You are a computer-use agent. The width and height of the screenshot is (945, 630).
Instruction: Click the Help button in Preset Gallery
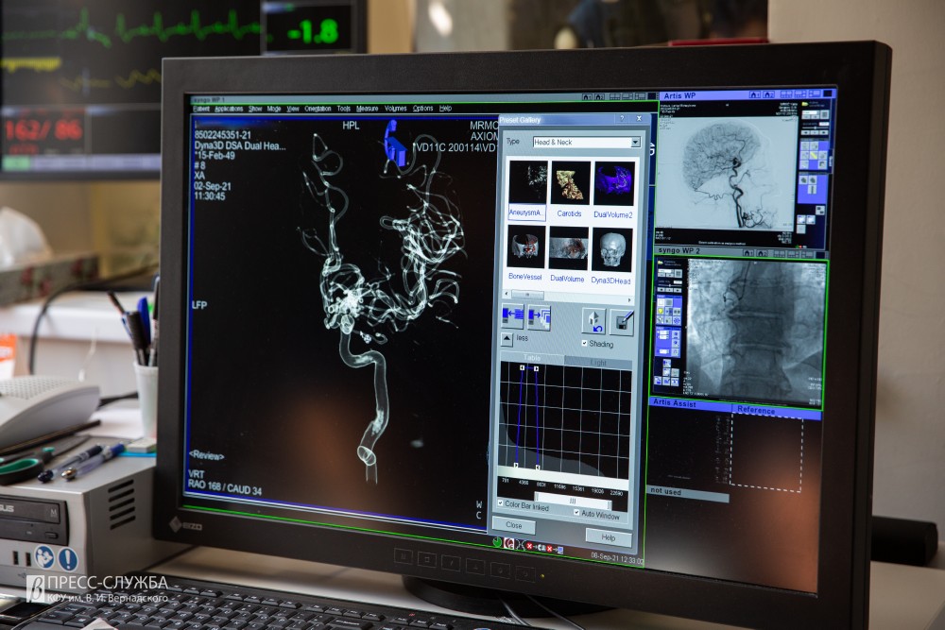[609, 536]
